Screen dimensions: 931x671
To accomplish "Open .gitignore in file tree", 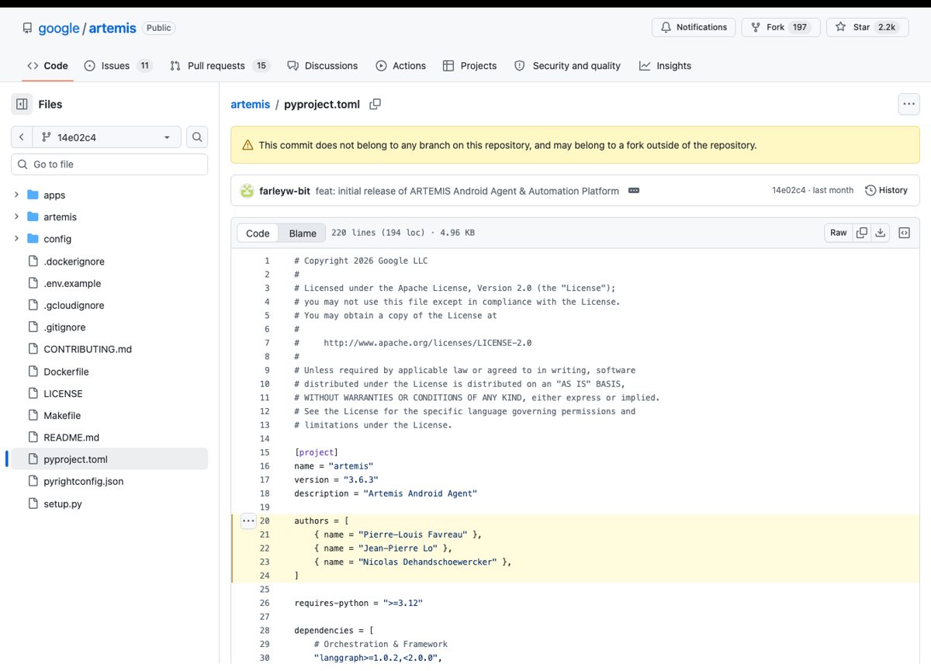I will point(64,327).
